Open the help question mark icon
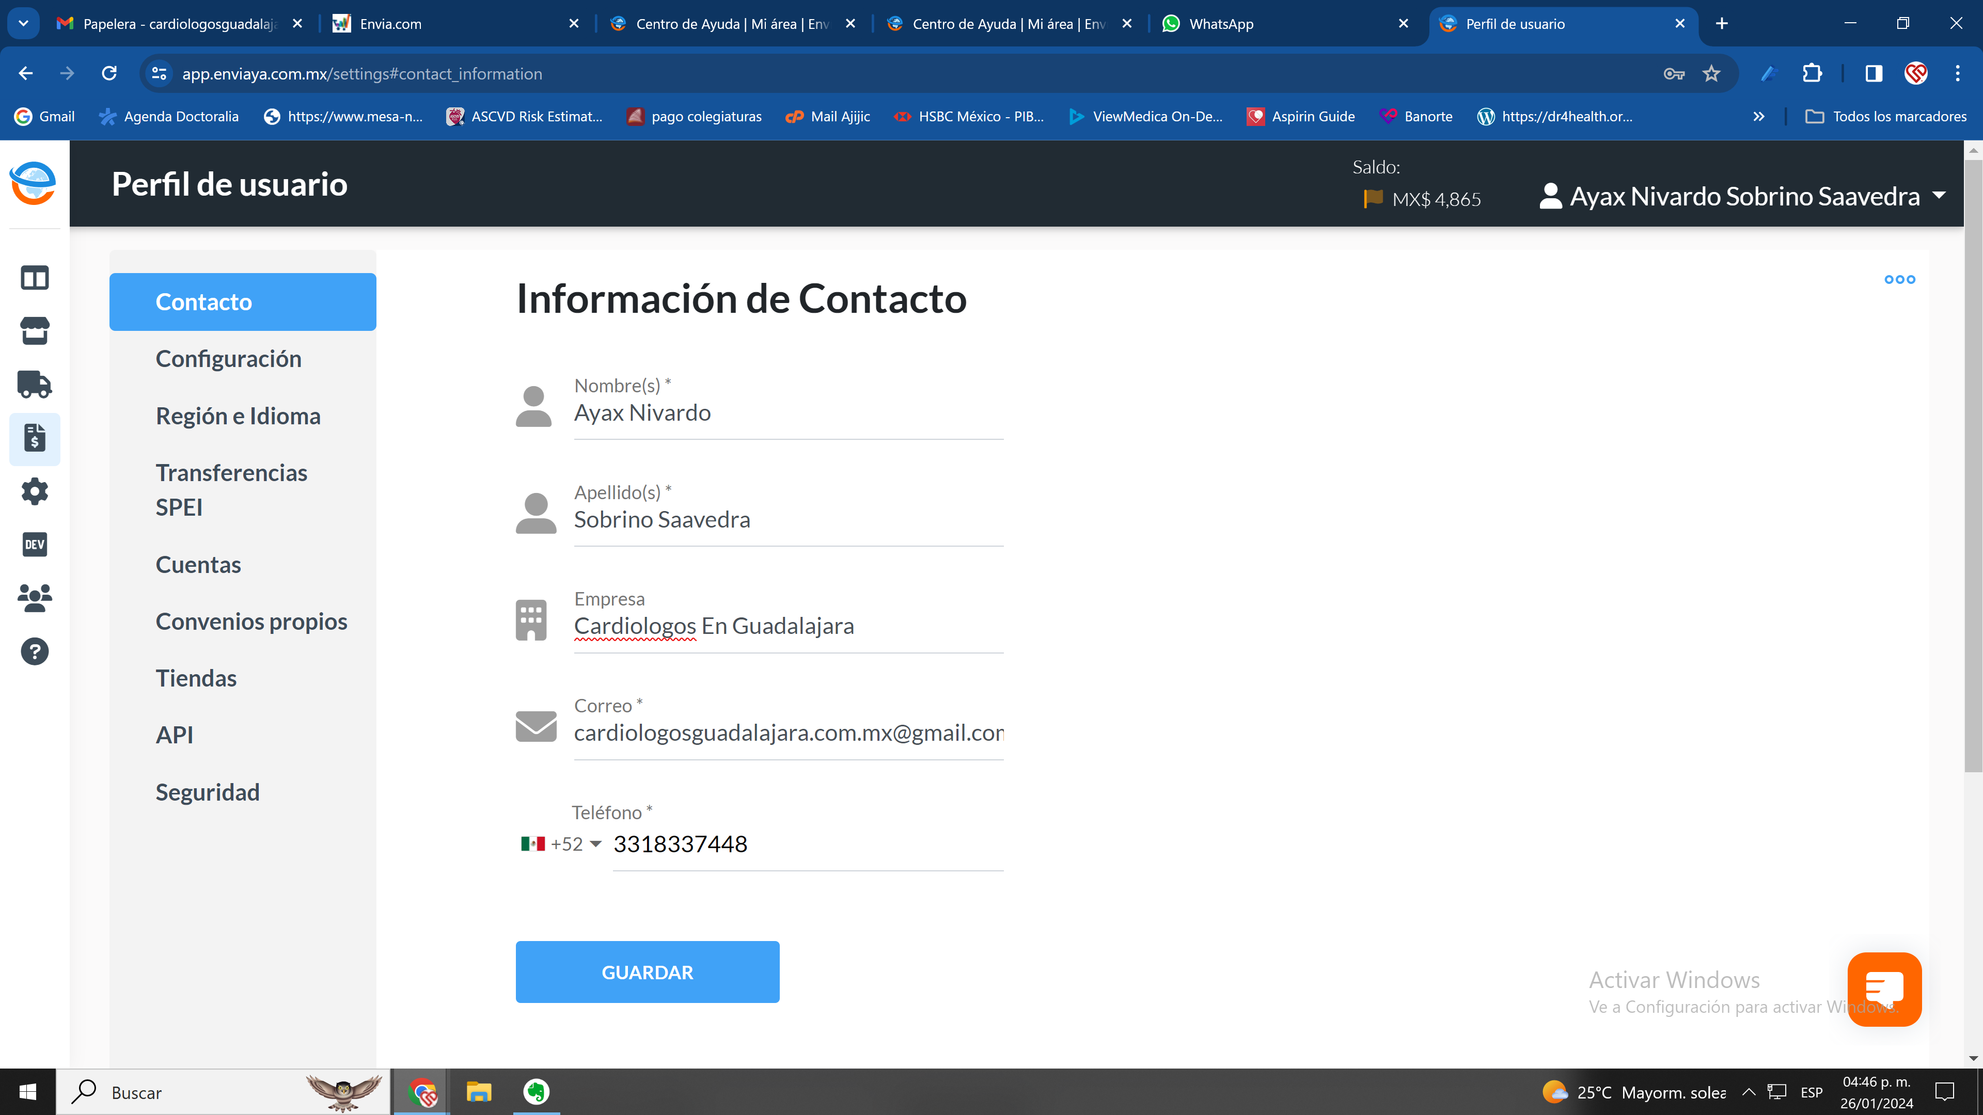 [35, 652]
